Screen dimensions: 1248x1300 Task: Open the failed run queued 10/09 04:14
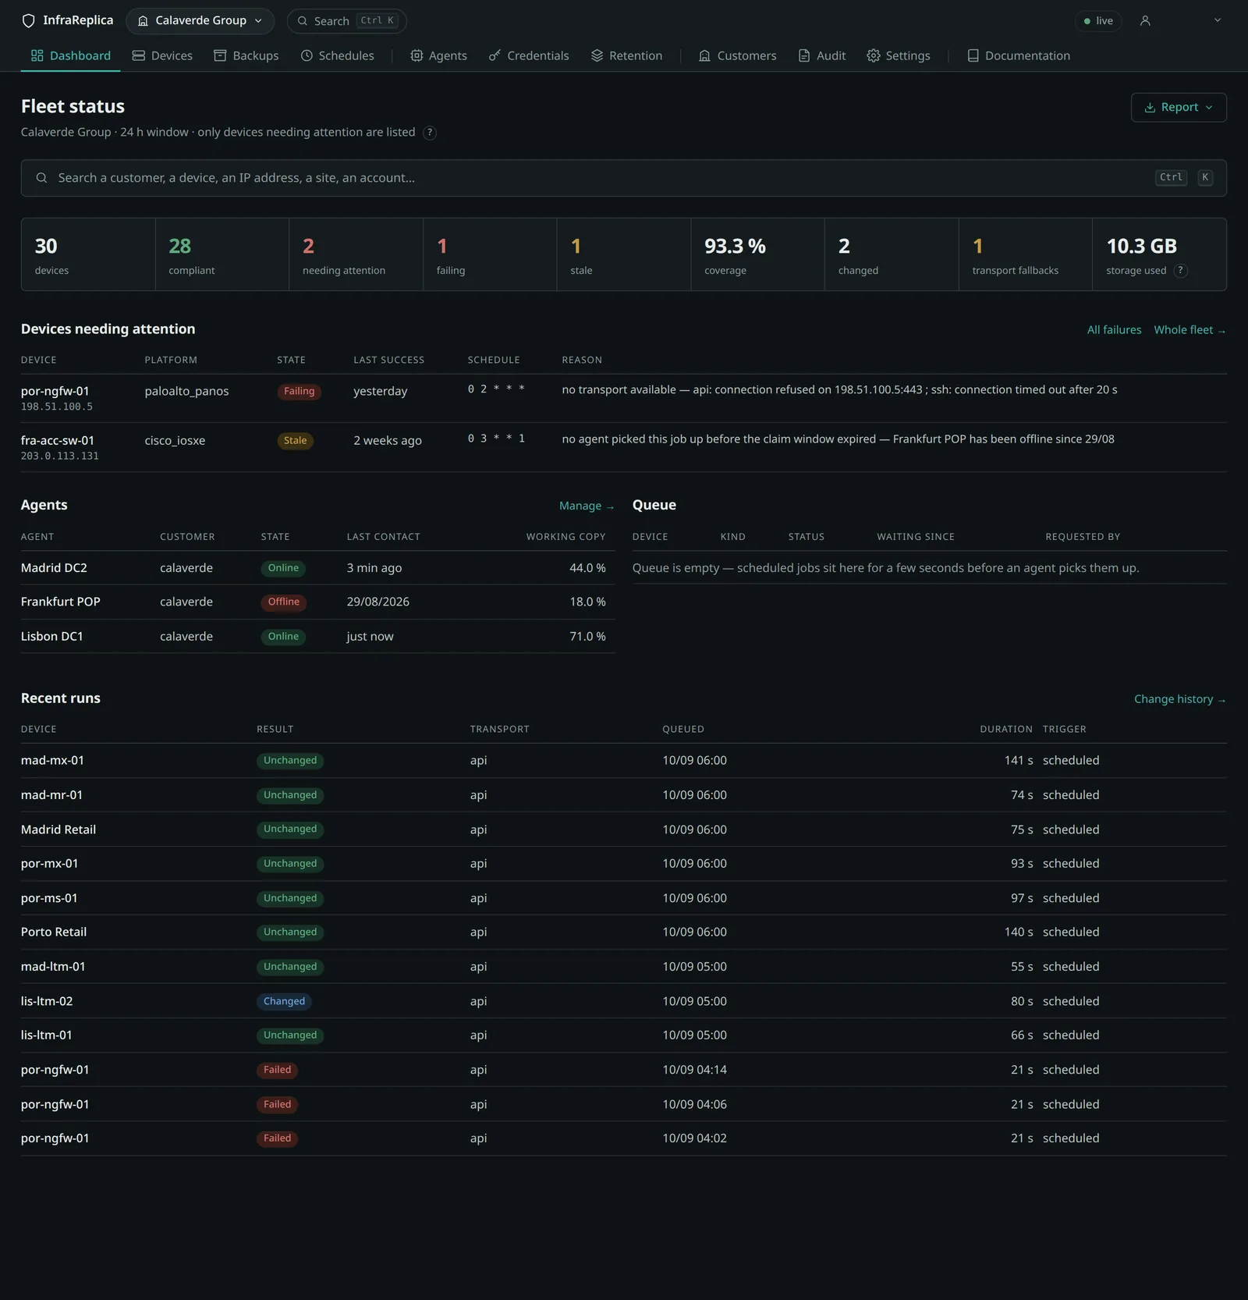[x=624, y=1069]
